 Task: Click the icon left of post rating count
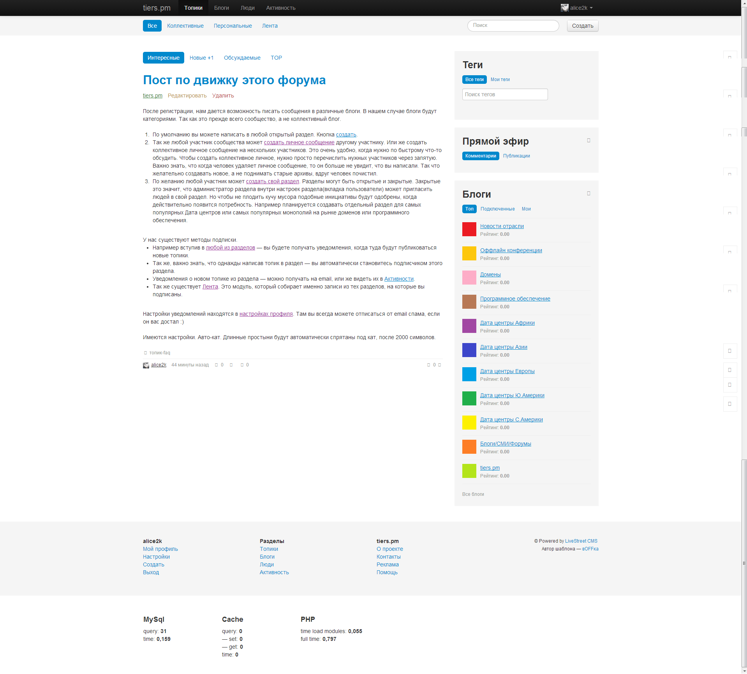click(x=428, y=365)
